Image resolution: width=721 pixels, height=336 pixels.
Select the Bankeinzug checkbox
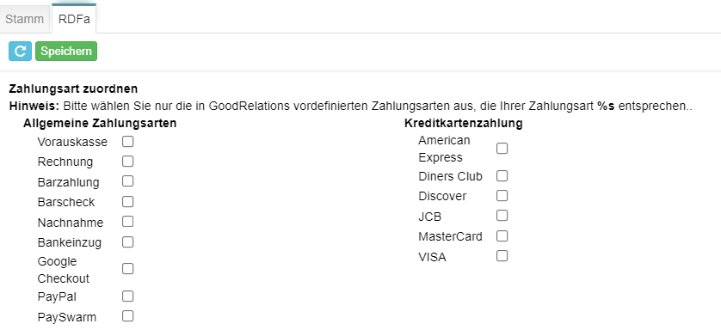(128, 241)
